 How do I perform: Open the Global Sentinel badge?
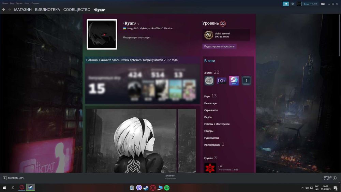[209, 35]
